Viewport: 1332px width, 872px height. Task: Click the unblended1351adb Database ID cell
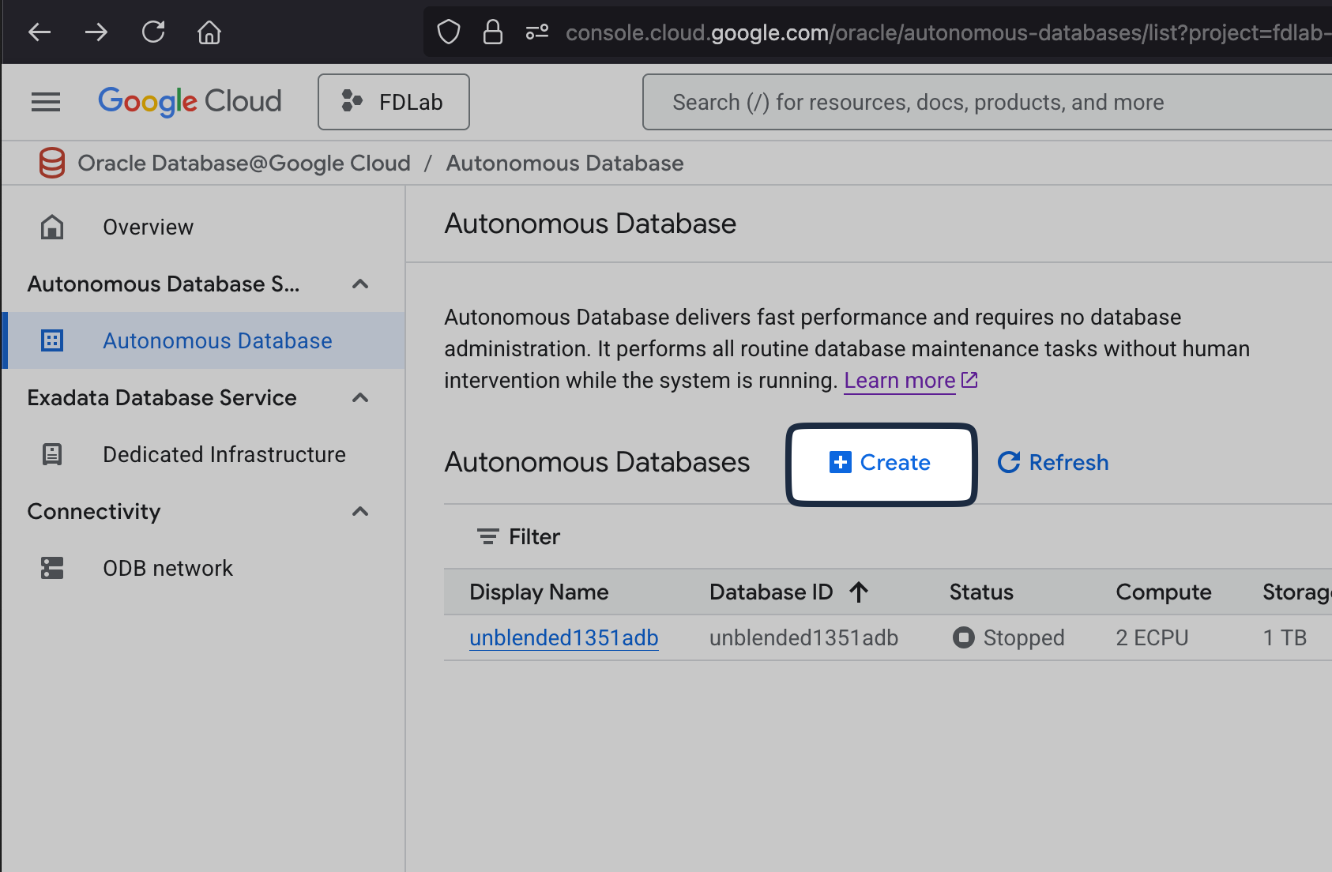(x=803, y=637)
